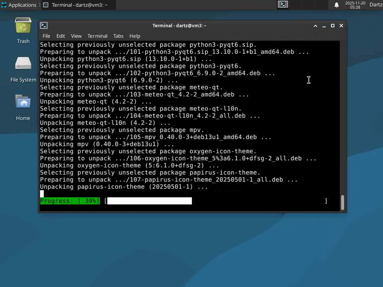Screen dimensions: 383x287
Task: Open the Trash desktop icon
Action: point(23,30)
